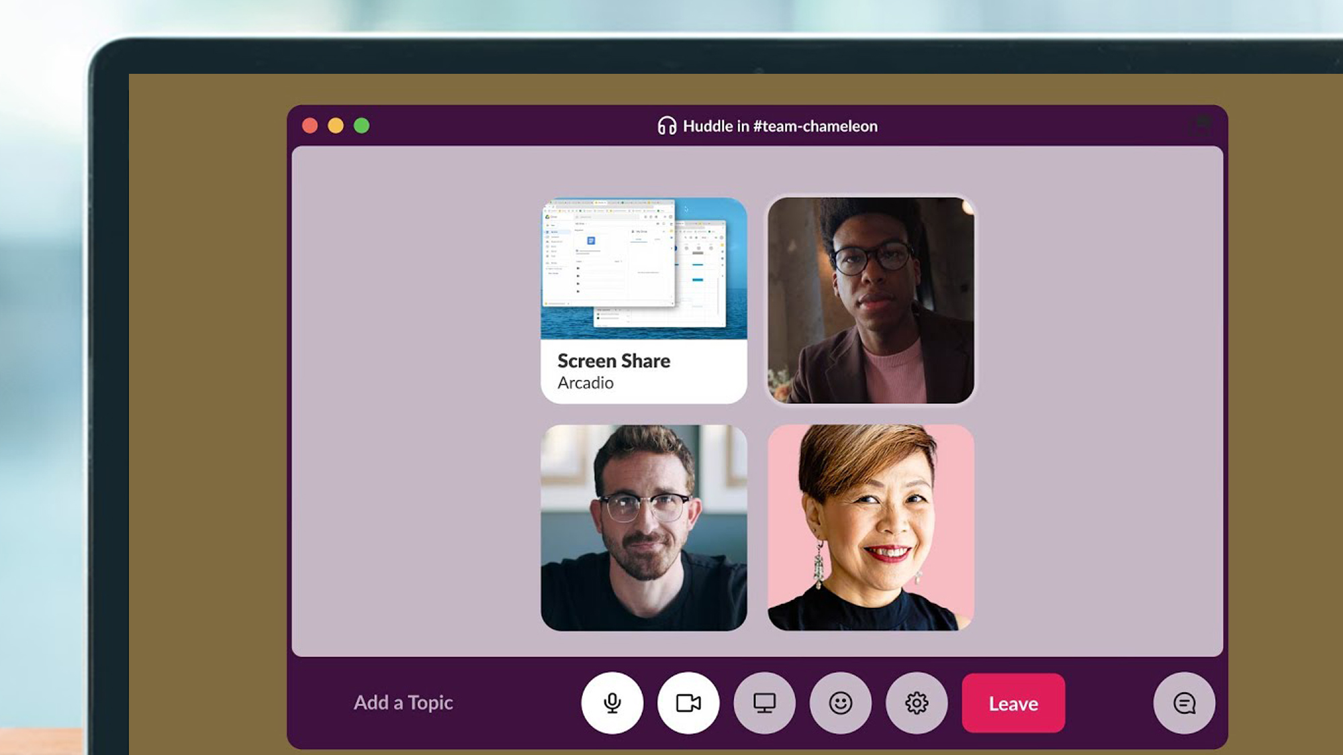Minimize the huddle with the yellow button
This screenshot has width=1343, height=755.
click(x=335, y=124)
